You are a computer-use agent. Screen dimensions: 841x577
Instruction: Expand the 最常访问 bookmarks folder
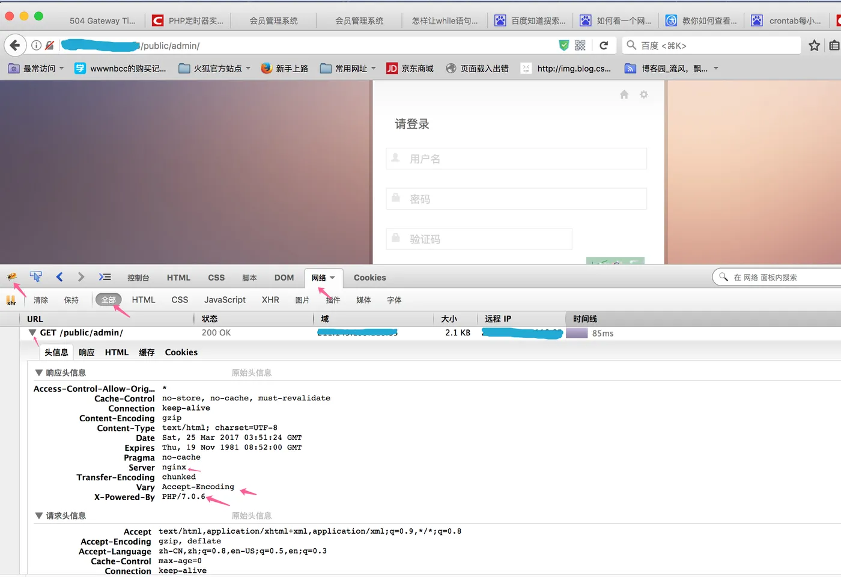point(36,69)
